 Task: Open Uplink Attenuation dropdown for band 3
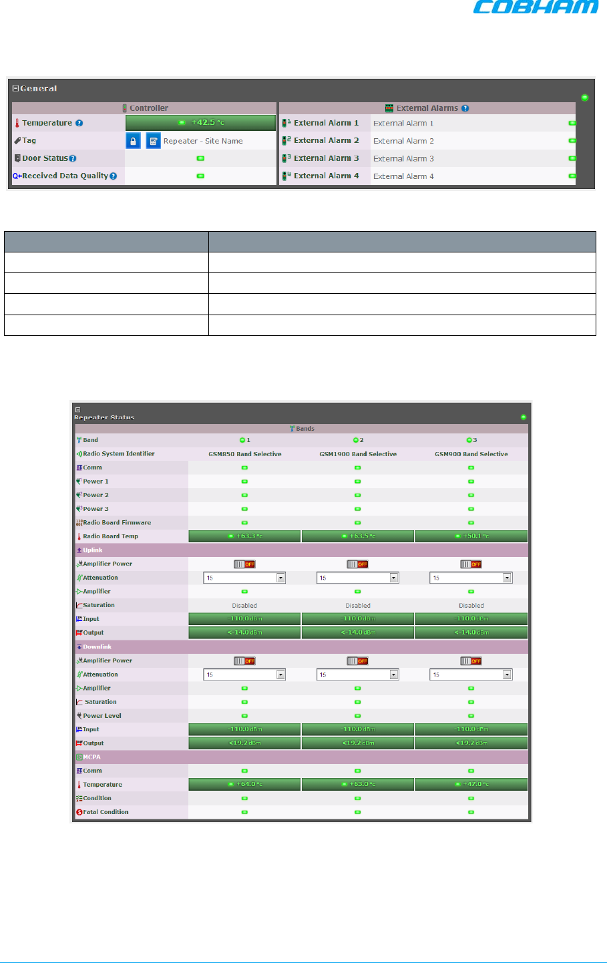(x=471, y=578)
